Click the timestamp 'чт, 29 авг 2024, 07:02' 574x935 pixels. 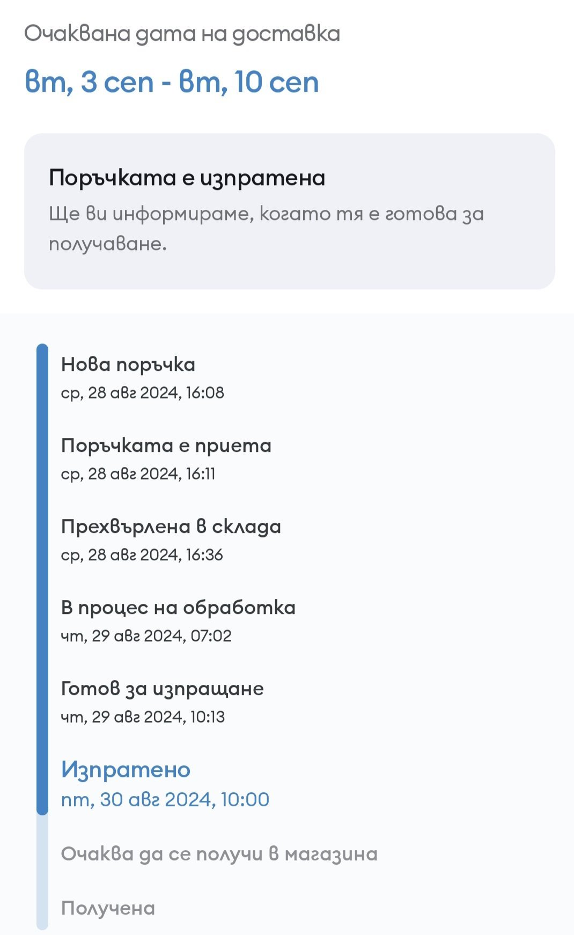click(146, 636)
